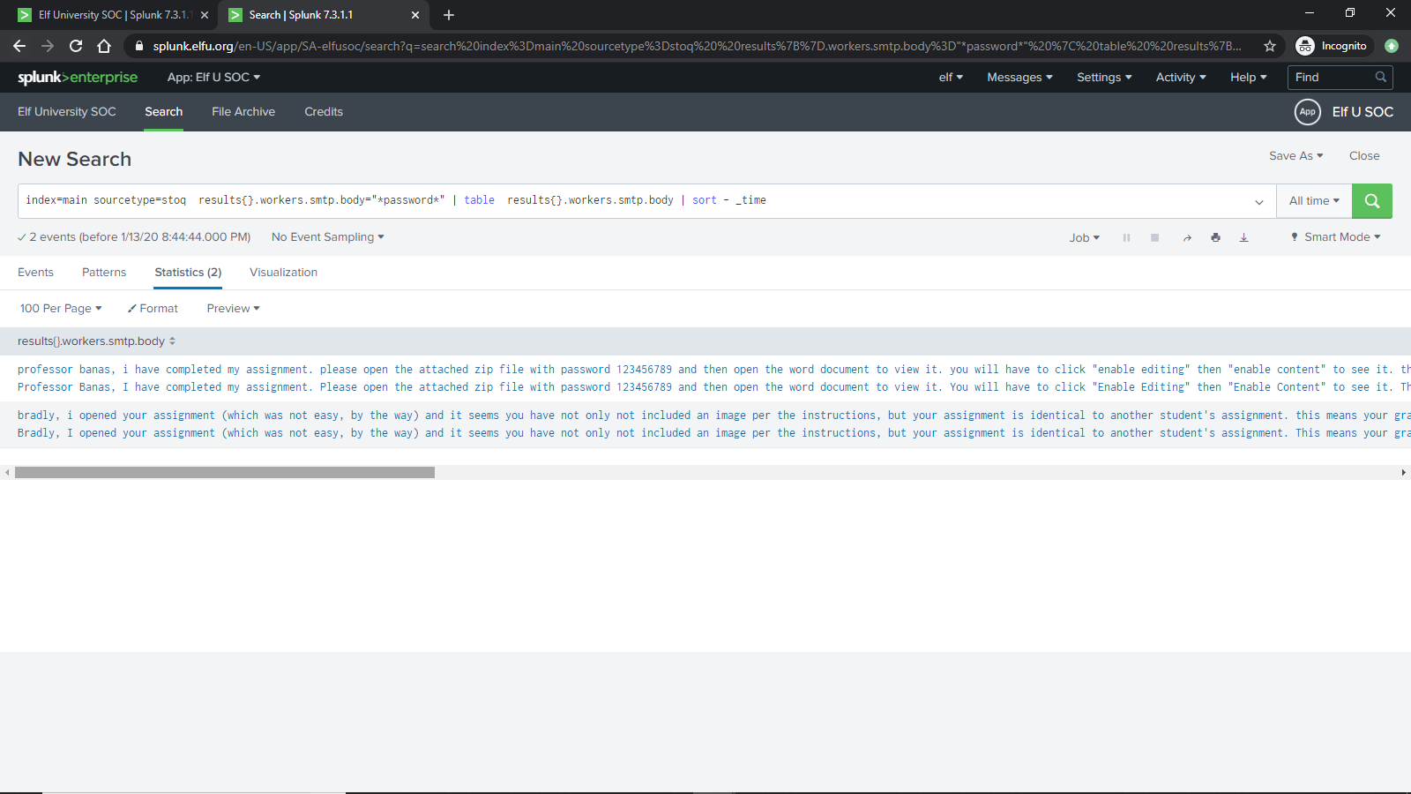The height and width of the screenshot is (794, 1411).
Task: Open Credits nav item
Action: point(324,112)
